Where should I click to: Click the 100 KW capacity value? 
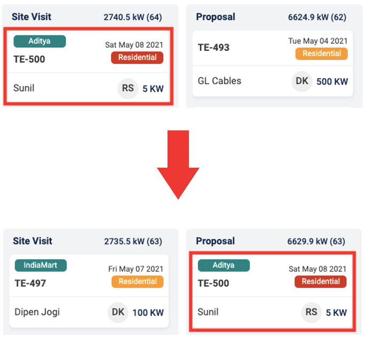coord(148,313)
